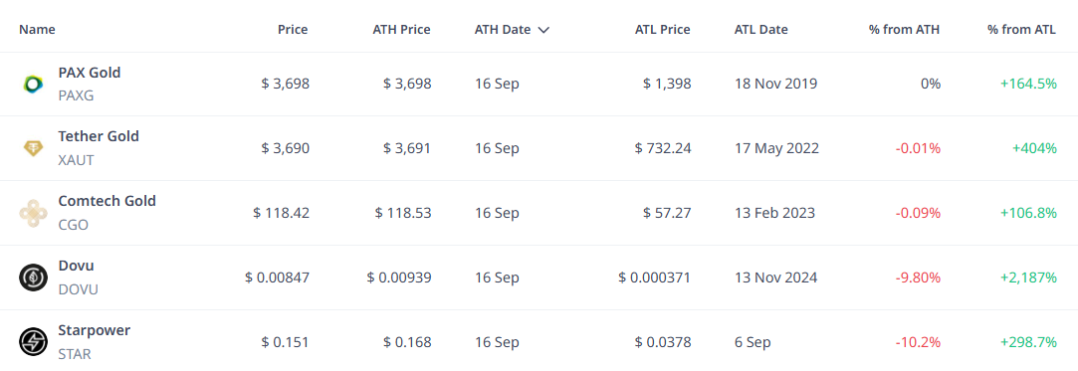This screenshot has width=1078, height=371.
Task: Sort by ATL Price column header
Action: tap(663, 30)
